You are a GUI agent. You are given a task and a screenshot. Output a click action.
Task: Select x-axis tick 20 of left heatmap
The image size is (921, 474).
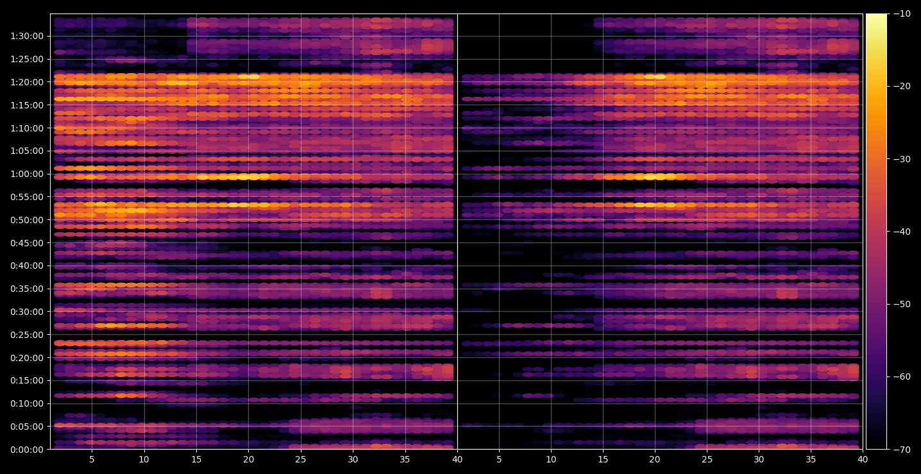(248, 459)
